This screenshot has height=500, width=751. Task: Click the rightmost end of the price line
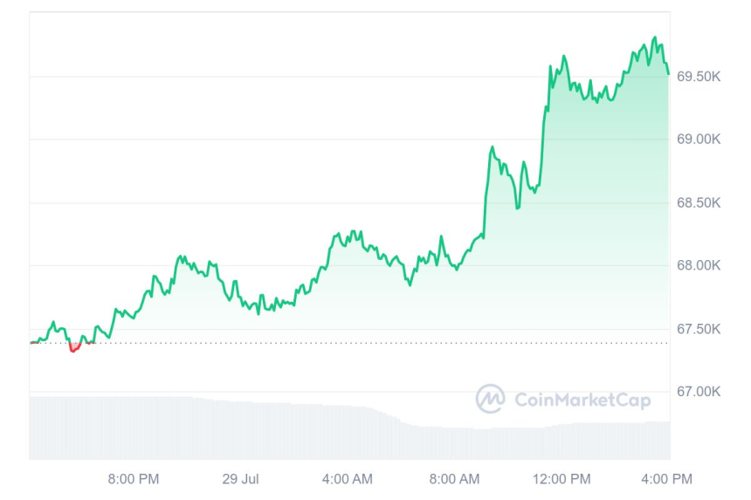pos(669,73)
